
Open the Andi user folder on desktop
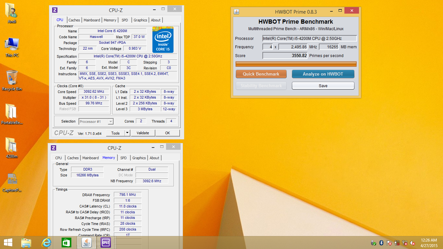tap(12, 13)
